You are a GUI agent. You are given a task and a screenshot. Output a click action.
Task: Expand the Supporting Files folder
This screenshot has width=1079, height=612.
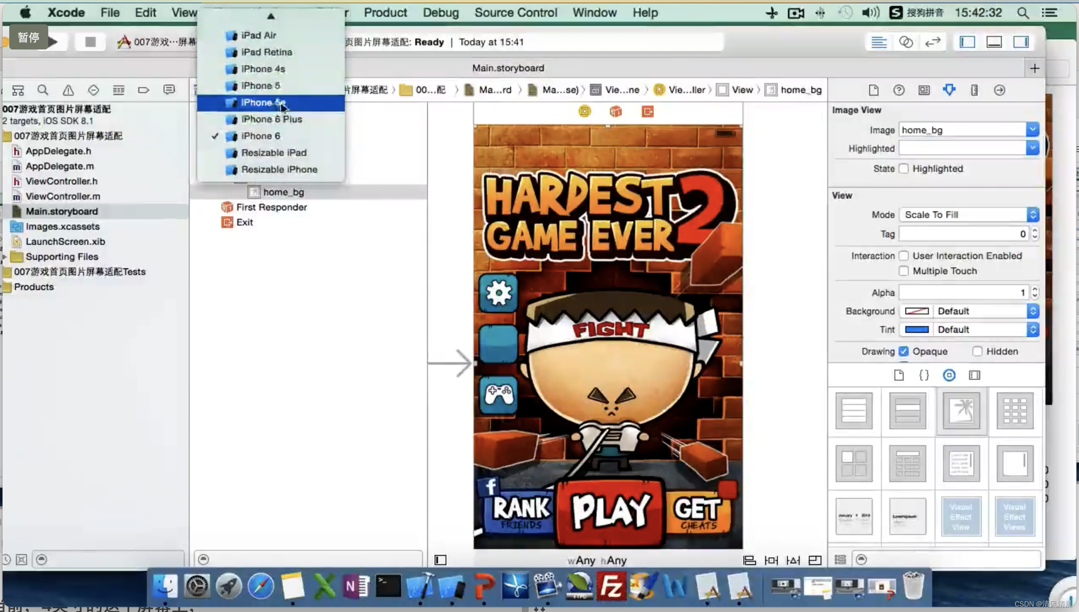pyautogui.click(x=5, y=257)
